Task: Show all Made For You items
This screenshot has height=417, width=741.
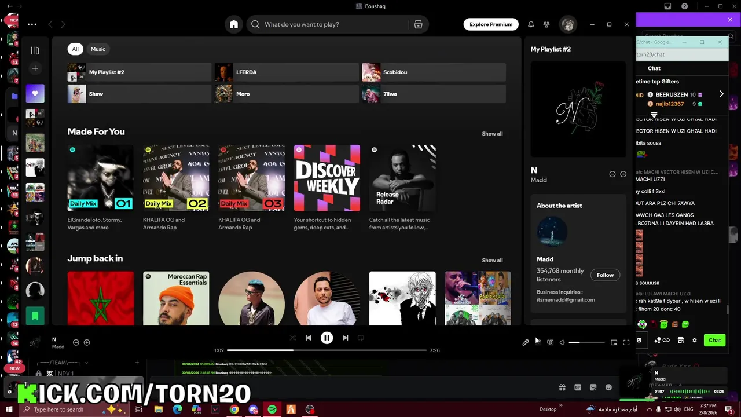Action: pyautogui.click(x=492, y=134)
